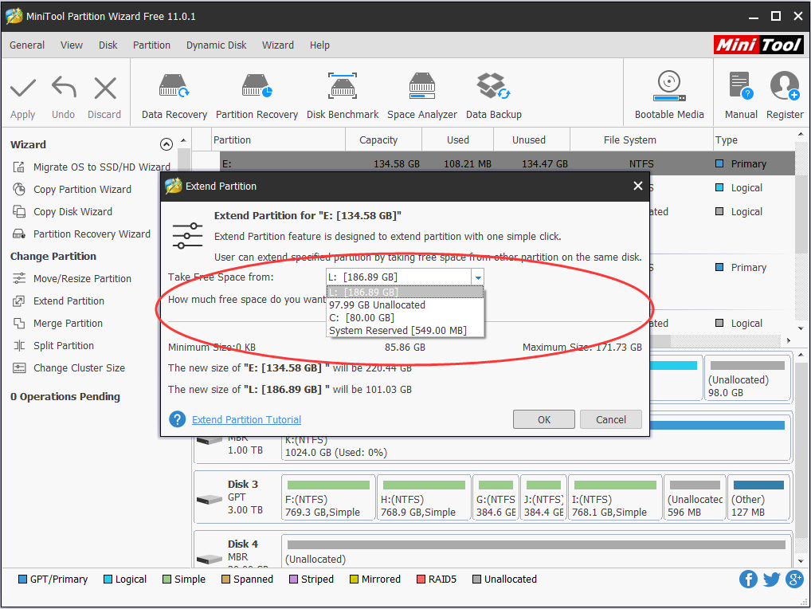This screenshot has width=811, height=609.
Task: Select (Other) 127 MB partition block
Action: (758, 497)
